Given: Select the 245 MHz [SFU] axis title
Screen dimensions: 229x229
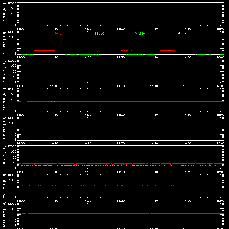Looking at the screenshot, I should (x=4, y=14).
